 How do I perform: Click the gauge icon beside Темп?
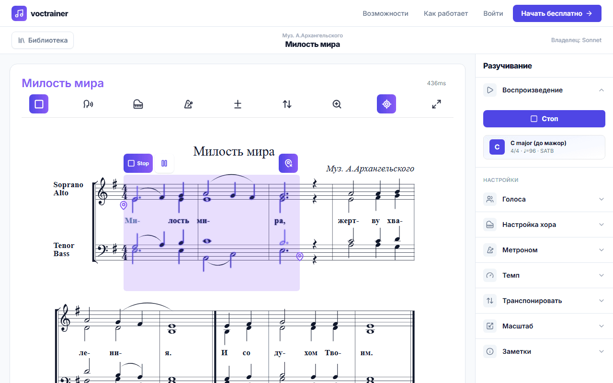(x=490, y=275)
